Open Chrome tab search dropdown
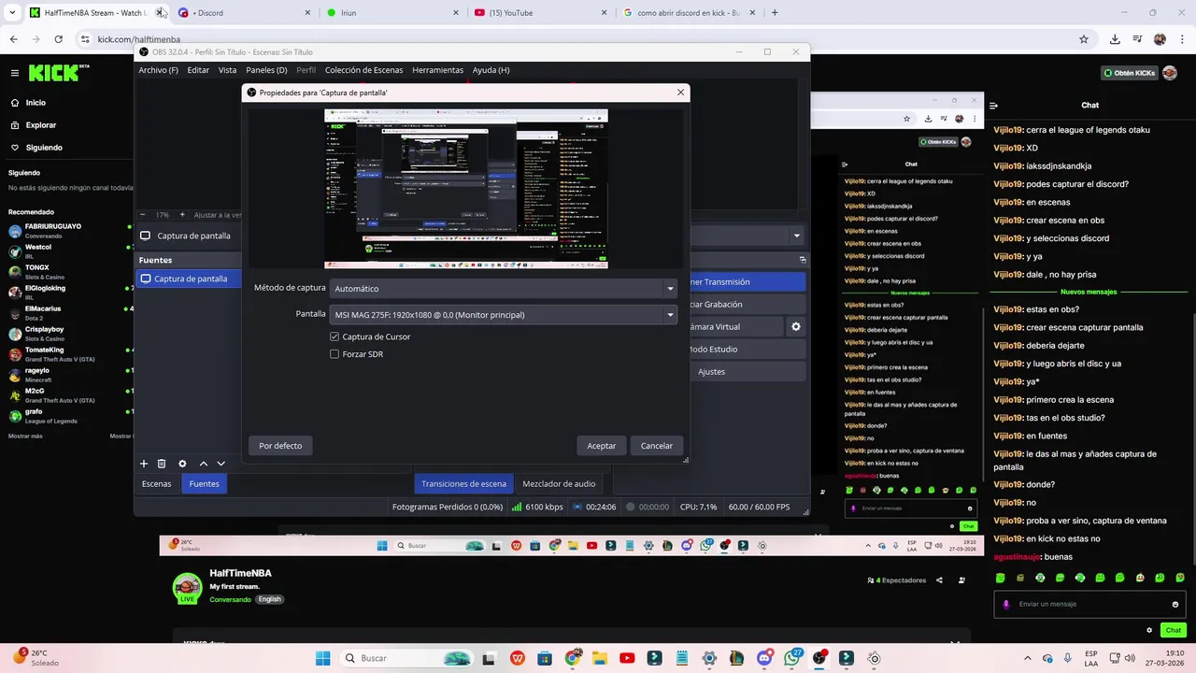This screenshot has height=673, width=1196. point(12,13)
